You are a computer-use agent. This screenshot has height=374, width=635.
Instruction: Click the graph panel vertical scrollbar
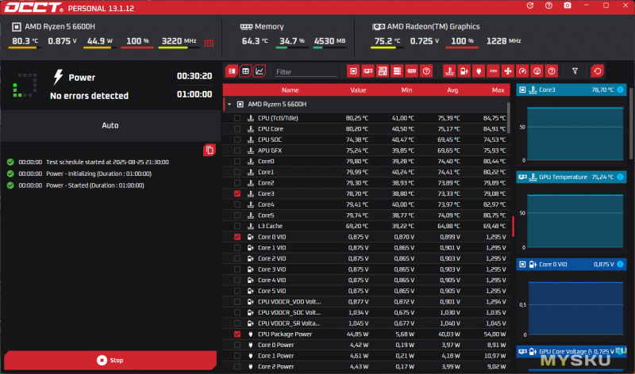pyautogui.click(x=631, y=124)
